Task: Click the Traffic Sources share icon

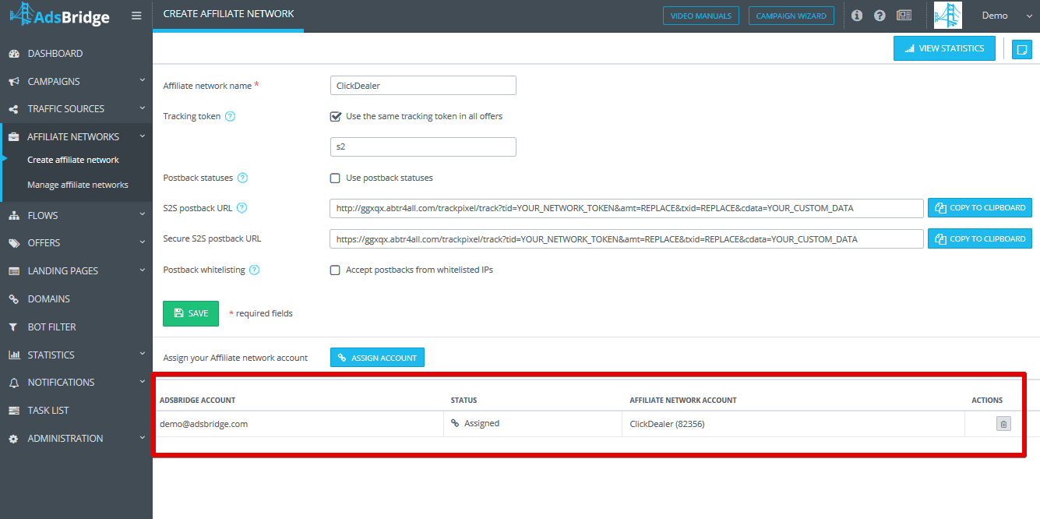Action: point(13,109)
